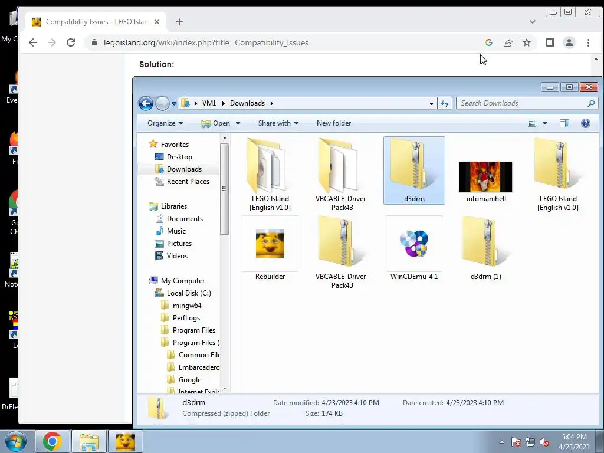
Task: Click the muted volume tray icon
Action: 544,442
